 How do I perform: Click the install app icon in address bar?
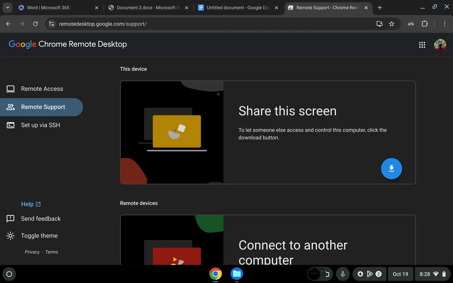379,24
